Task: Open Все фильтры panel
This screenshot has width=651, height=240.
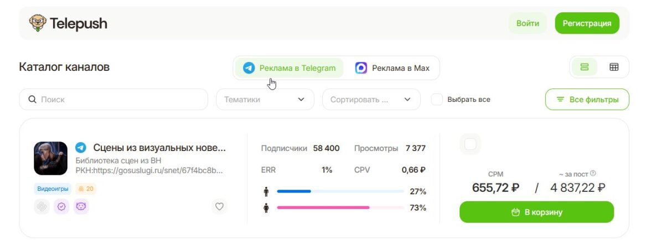Action: tap(587, 100)
